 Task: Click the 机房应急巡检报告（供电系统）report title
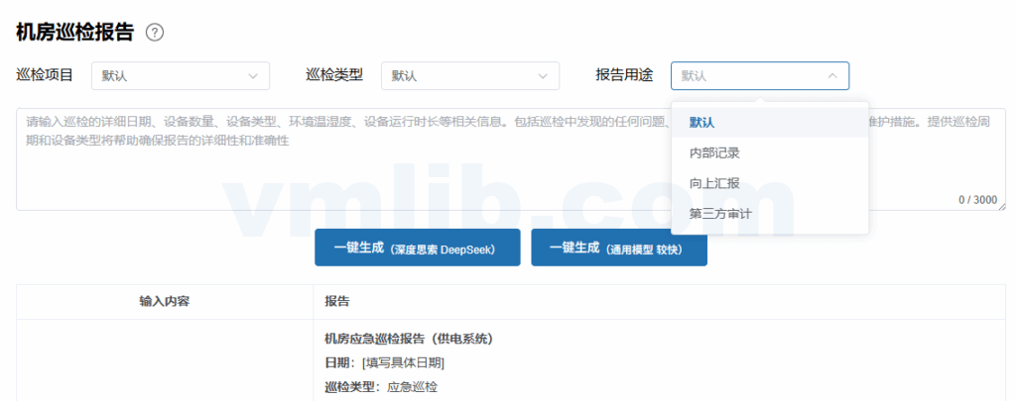[x=409, y=339]
